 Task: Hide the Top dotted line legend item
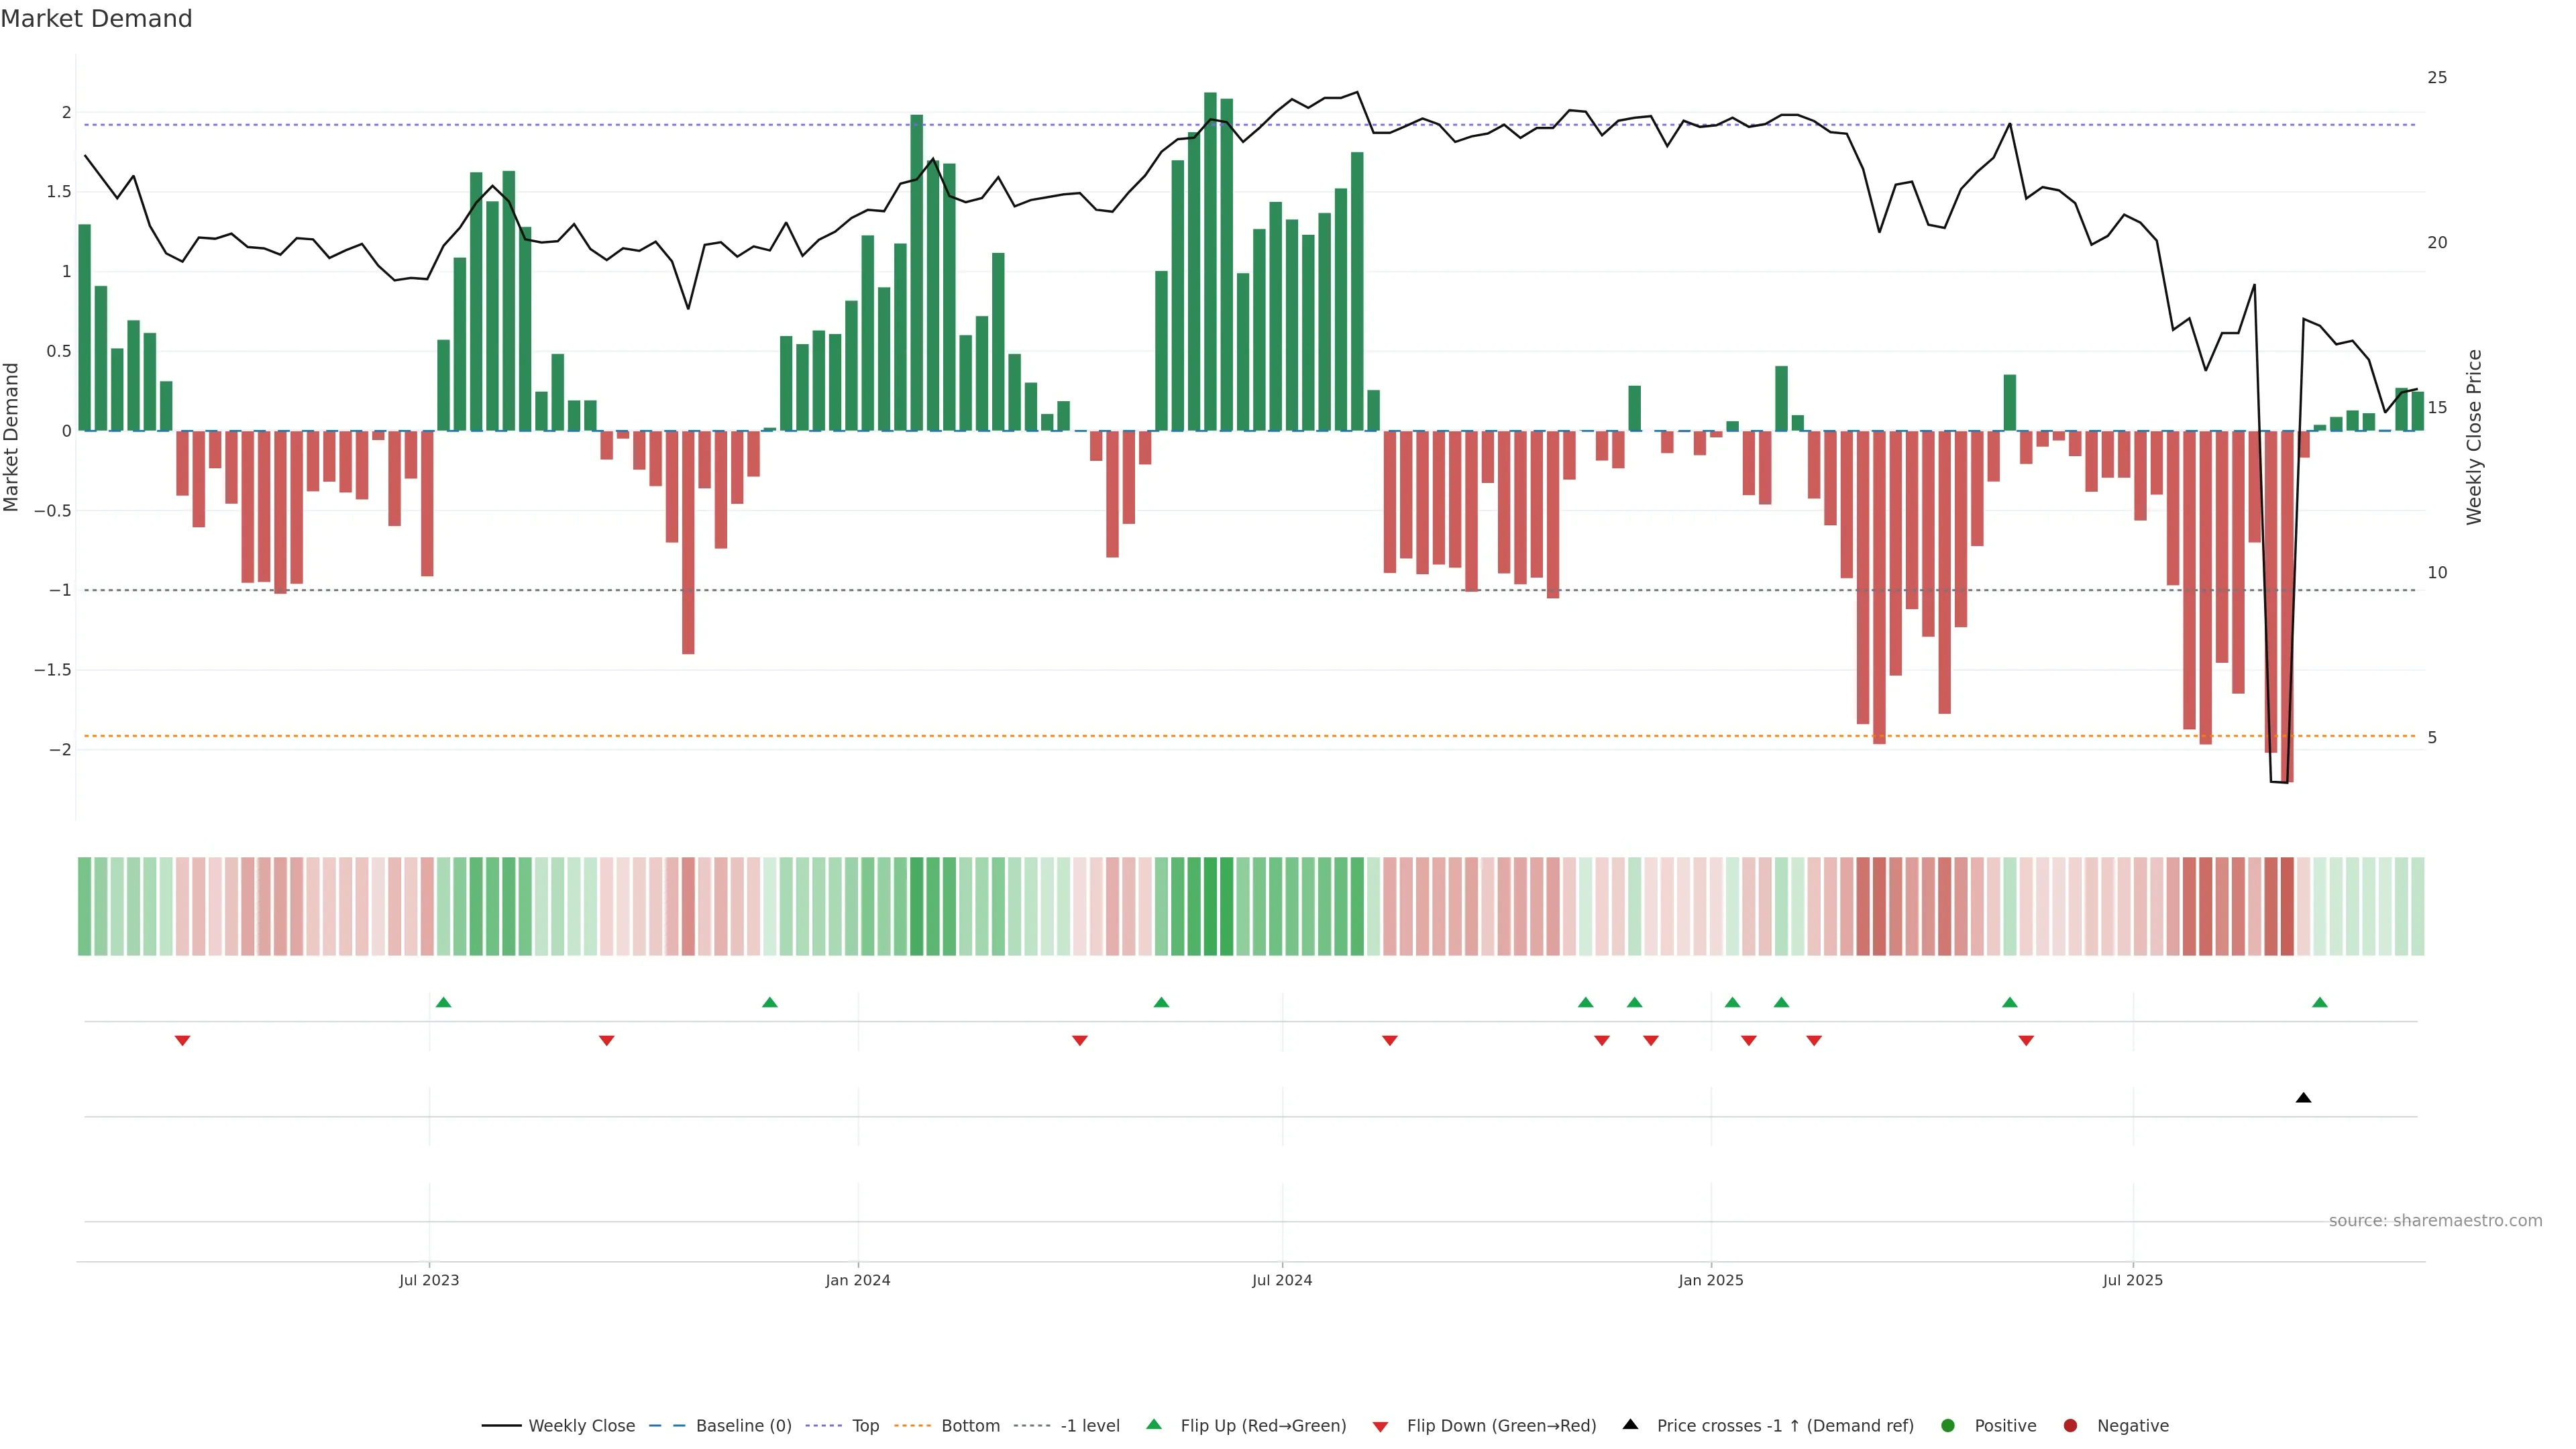pyautogui.click(x=865, y=1426)
